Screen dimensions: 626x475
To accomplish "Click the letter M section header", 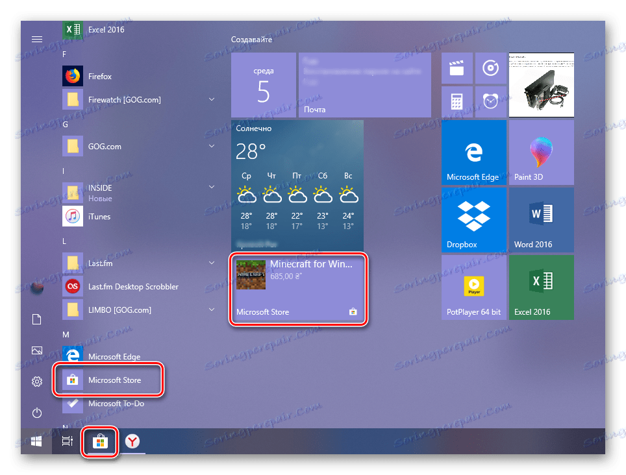I will (x=66, y=335).
